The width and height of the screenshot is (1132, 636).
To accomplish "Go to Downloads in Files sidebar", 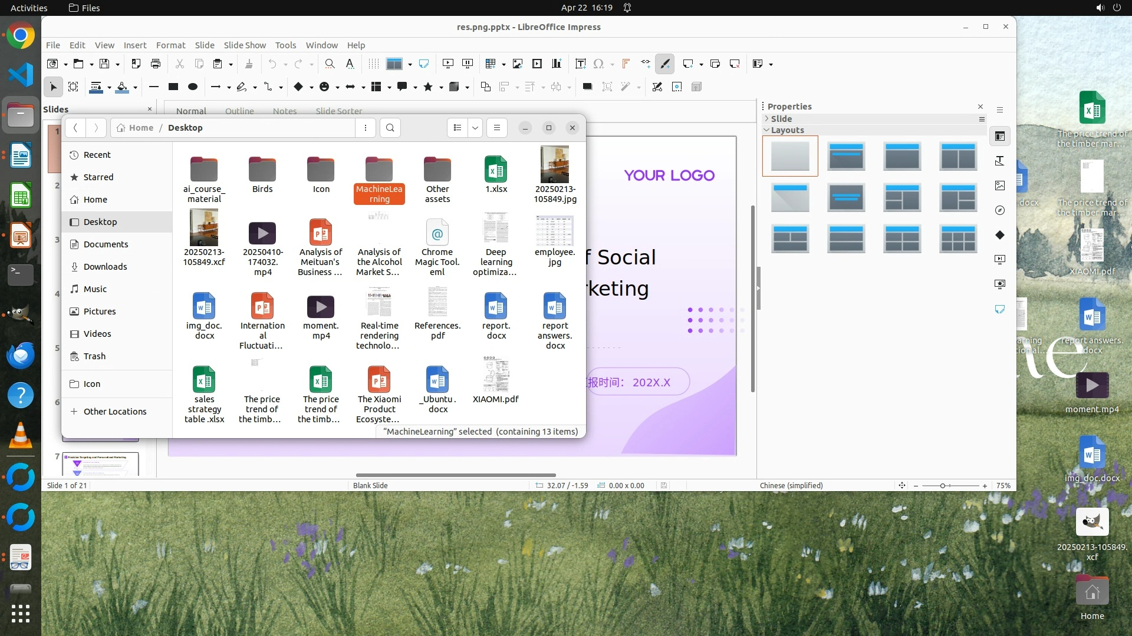I will [105, 267].
